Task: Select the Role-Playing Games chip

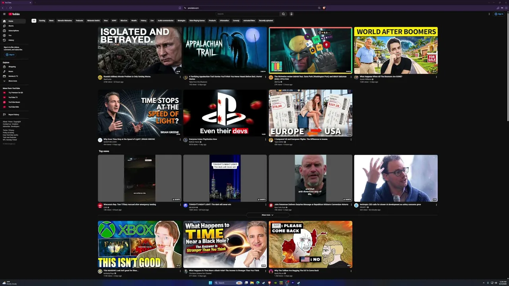Action: (197, 21)
